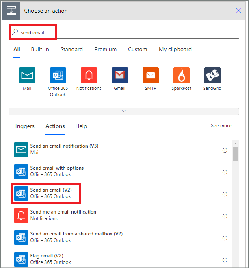Open the Help tab
Image resolution: width=249 pixels, height=268 pixels.
coord(81,126)
